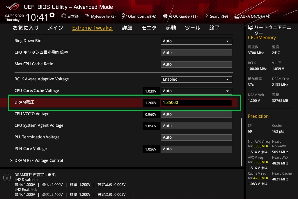This screenshot has height=199, width=298.
Task: Switch to メイン tab
Action: coord(55,28)
